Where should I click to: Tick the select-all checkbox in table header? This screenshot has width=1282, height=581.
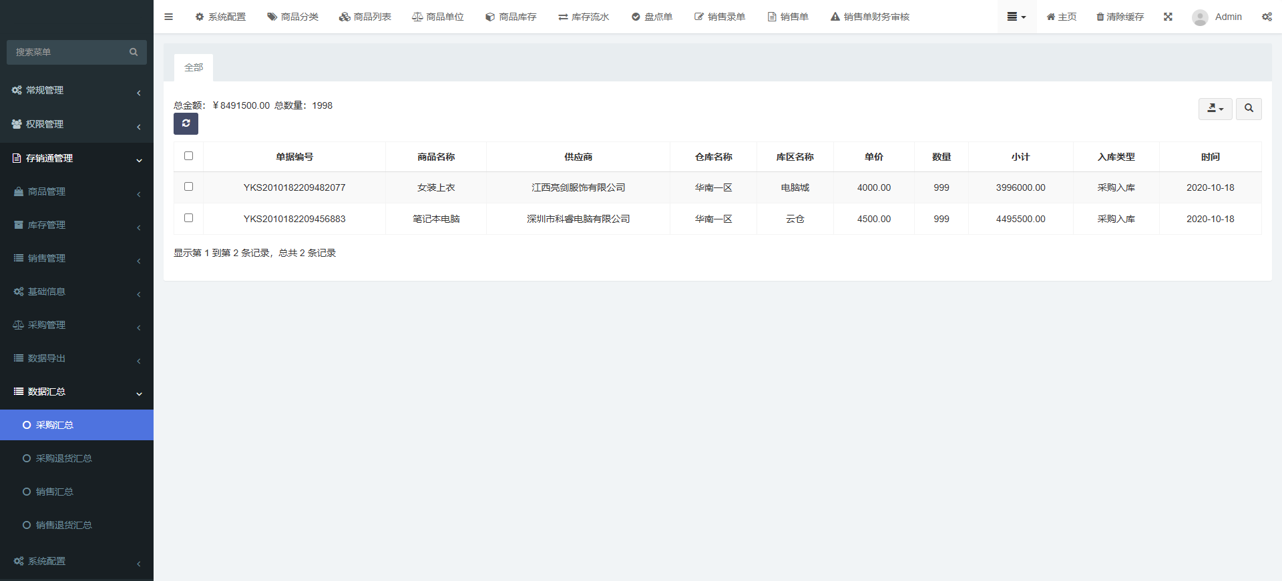[x=188, y=156]
